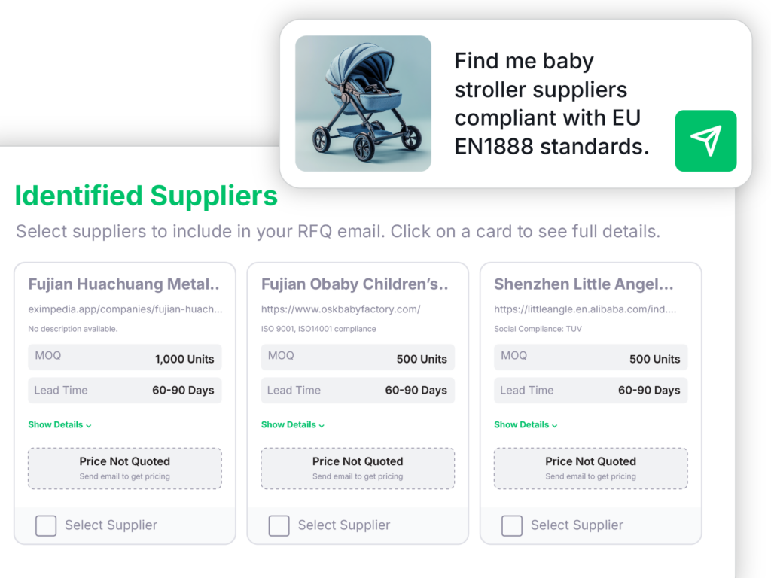The width and height of the screenshot is (771, 578).
Task: Open Shenzhen Little Angel card title
Action: click(584, 284)
